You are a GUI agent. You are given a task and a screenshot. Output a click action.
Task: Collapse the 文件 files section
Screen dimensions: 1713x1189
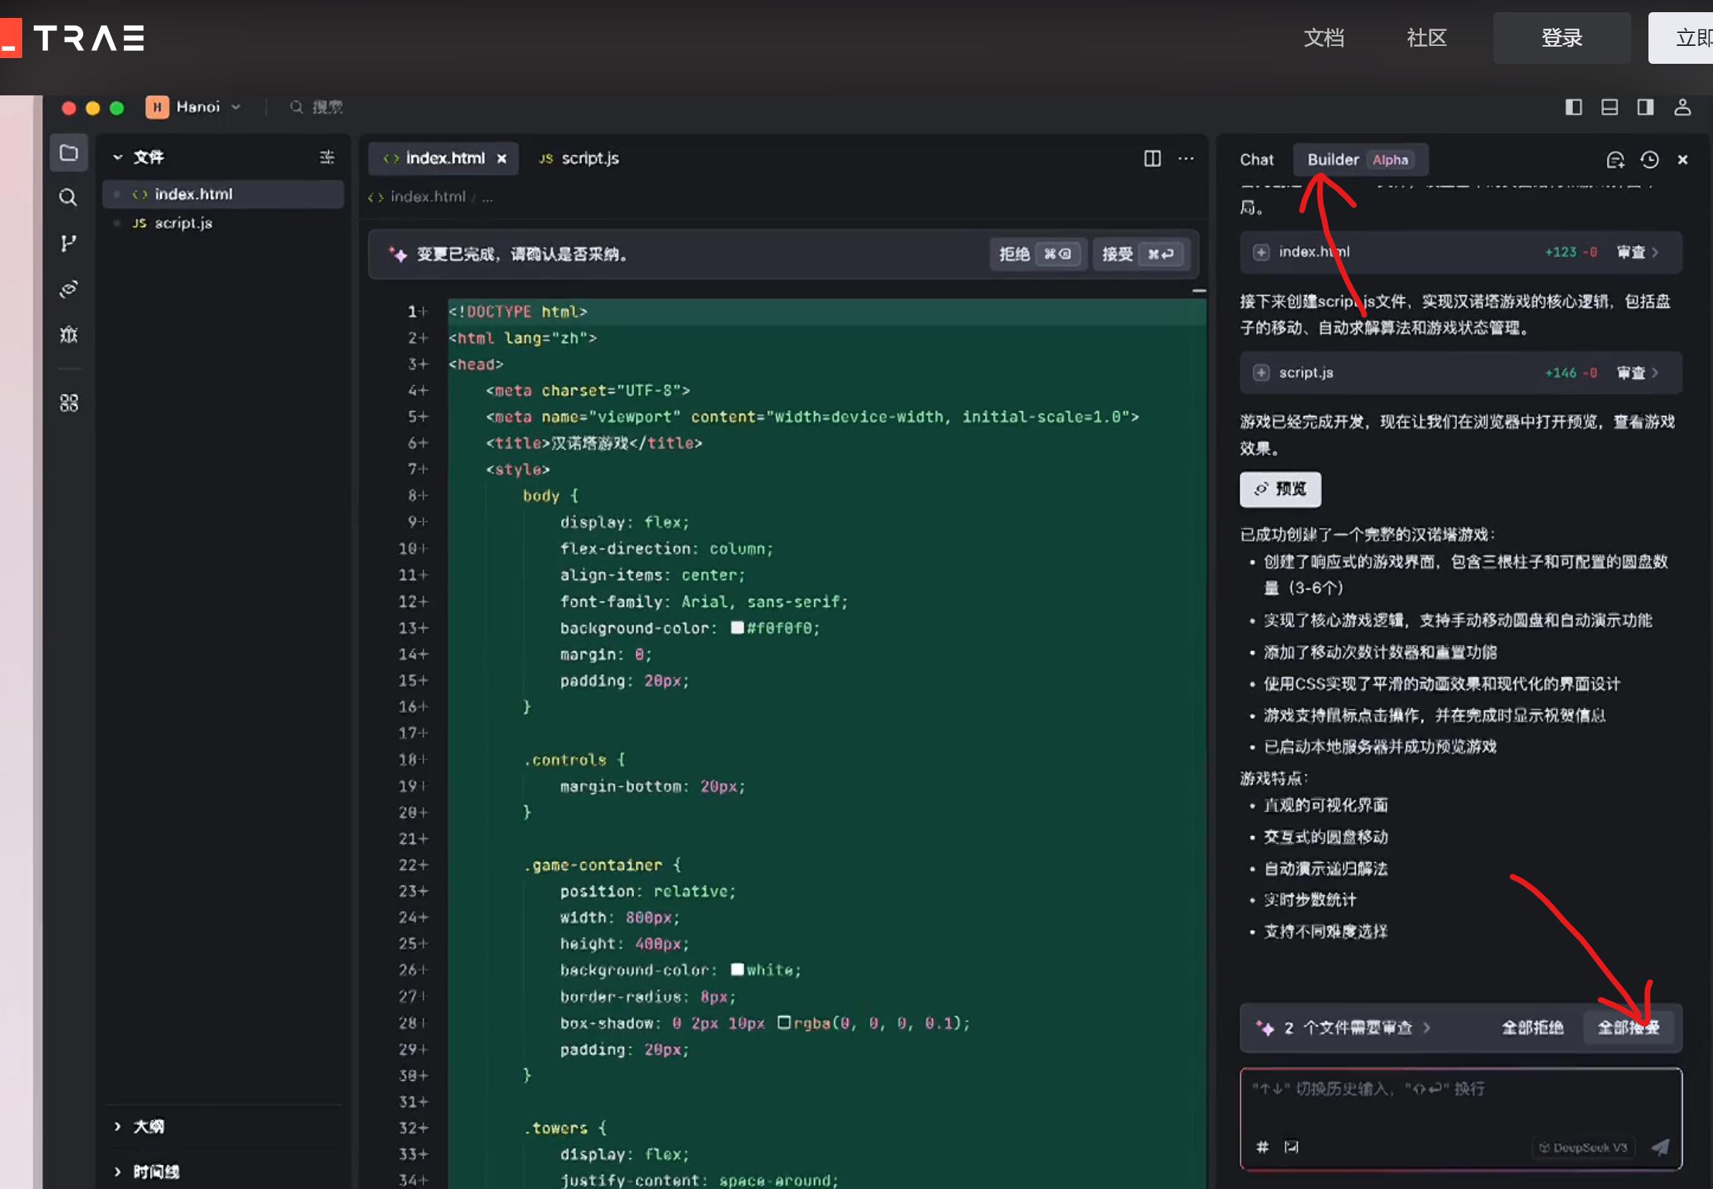118,156
